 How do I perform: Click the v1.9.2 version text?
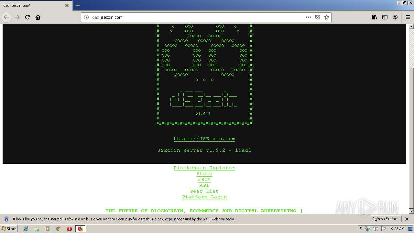click(203, 114)
